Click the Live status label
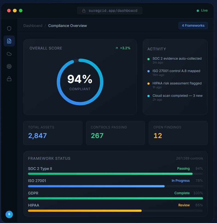 [x=204, y=10]
